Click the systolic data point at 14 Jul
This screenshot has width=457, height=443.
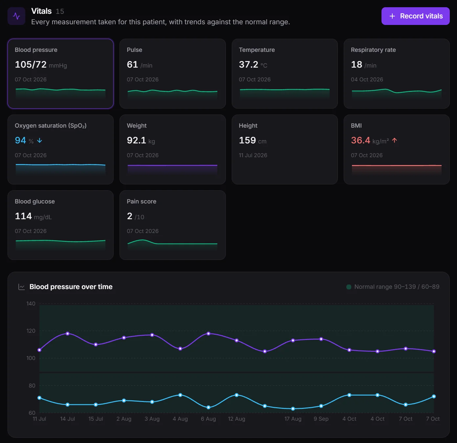(68, 333)
